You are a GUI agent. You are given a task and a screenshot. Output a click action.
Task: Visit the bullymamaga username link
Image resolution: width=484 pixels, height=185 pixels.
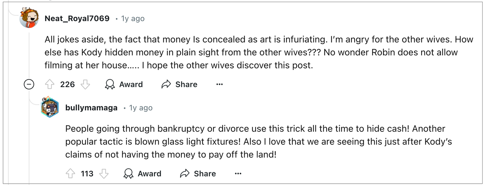coord(91,108)
